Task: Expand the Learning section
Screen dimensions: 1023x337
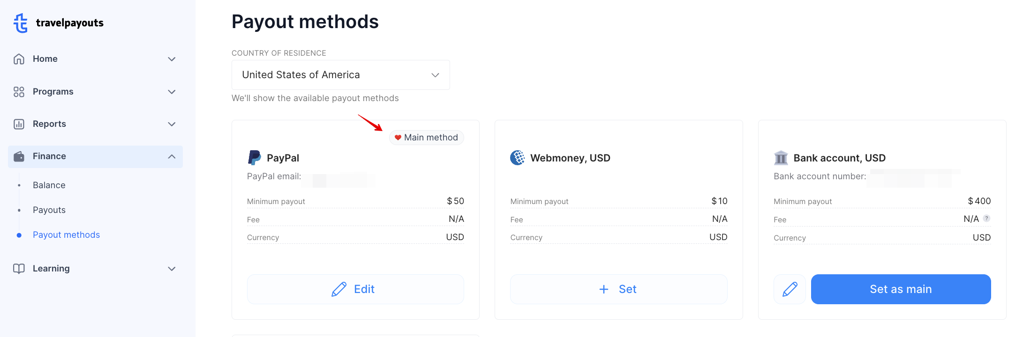Action: click(x=172, y=269)
